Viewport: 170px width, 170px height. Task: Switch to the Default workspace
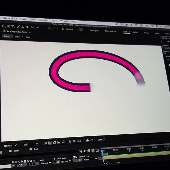(136, 32)
